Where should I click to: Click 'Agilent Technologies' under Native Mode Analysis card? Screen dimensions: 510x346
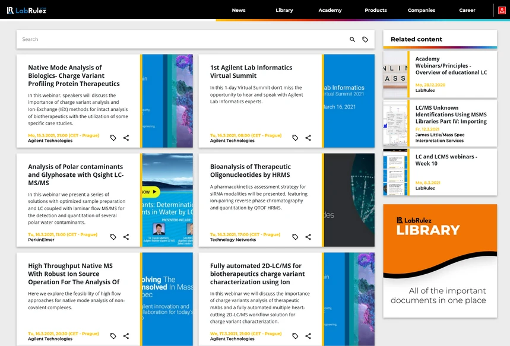(x=50, y=141)
